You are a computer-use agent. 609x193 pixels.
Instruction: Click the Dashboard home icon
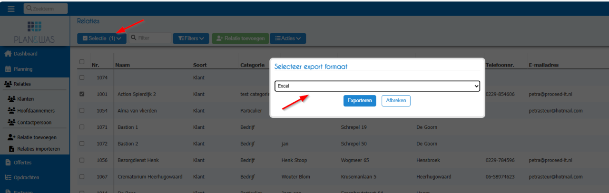pos(8,54)
